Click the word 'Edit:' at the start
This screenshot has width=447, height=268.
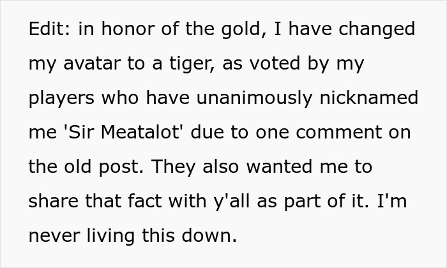click(48, 30)
